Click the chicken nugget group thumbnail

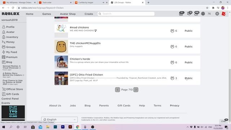61,47
